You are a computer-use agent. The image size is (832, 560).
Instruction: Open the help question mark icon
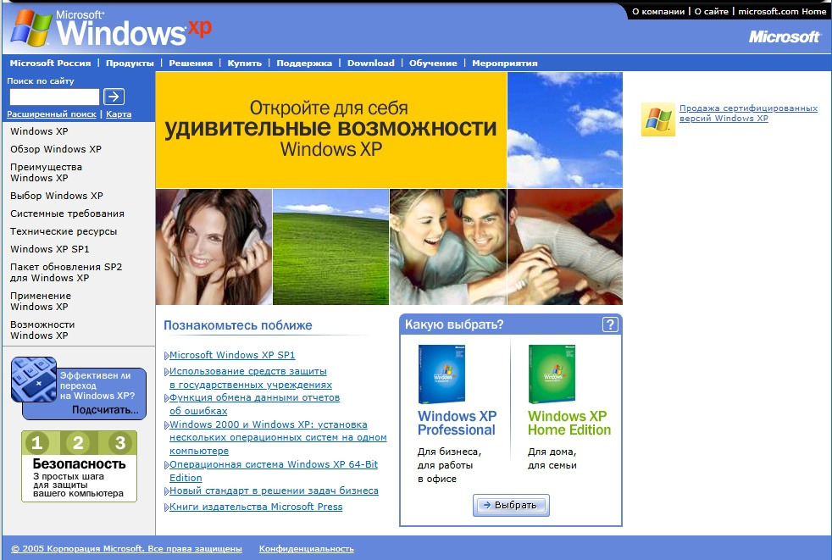[610, 324]
